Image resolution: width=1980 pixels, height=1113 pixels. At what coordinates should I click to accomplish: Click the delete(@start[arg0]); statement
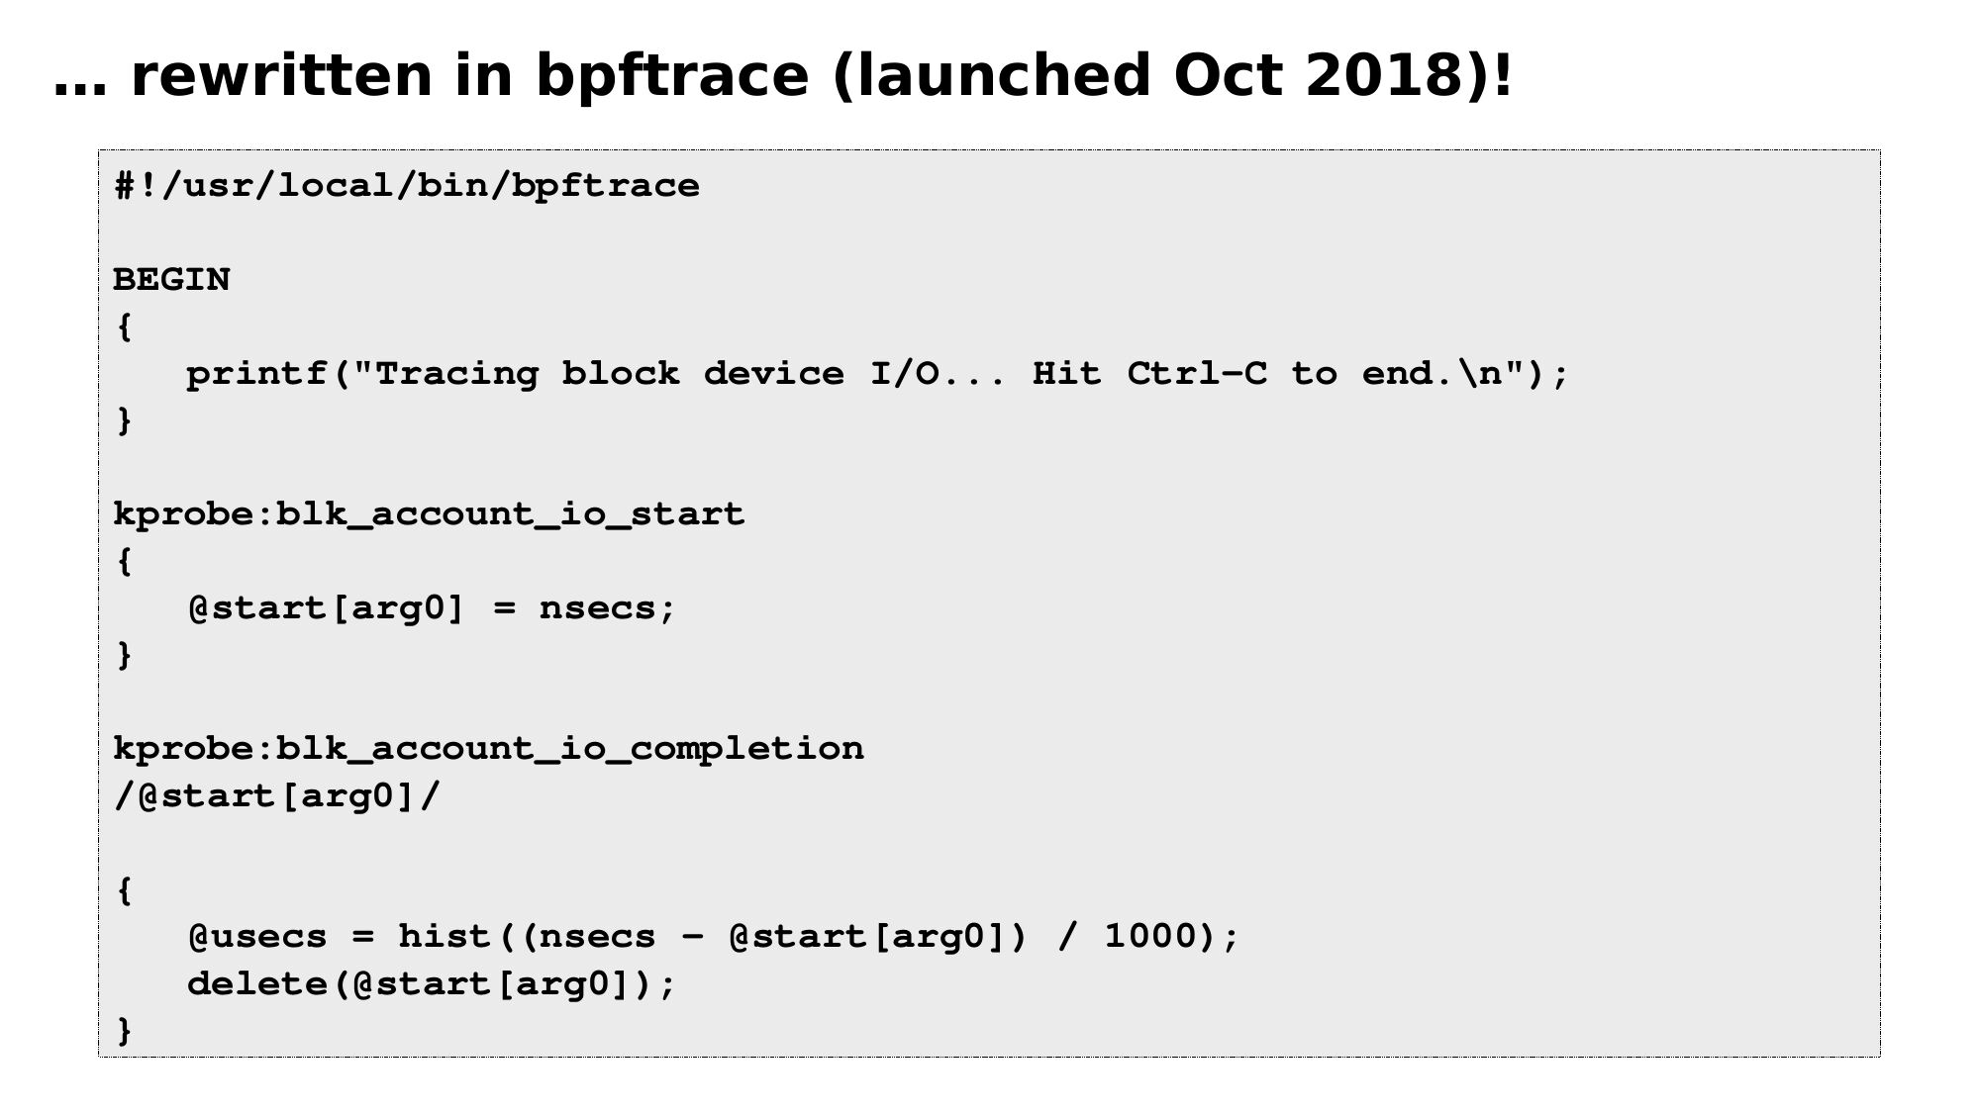click(x=432, y=984)
